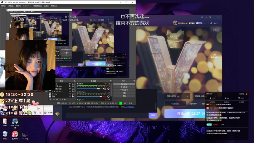Open video capture device audio settings gear
The height and width of the screenshot is (143, 254).
click(108, 97)
